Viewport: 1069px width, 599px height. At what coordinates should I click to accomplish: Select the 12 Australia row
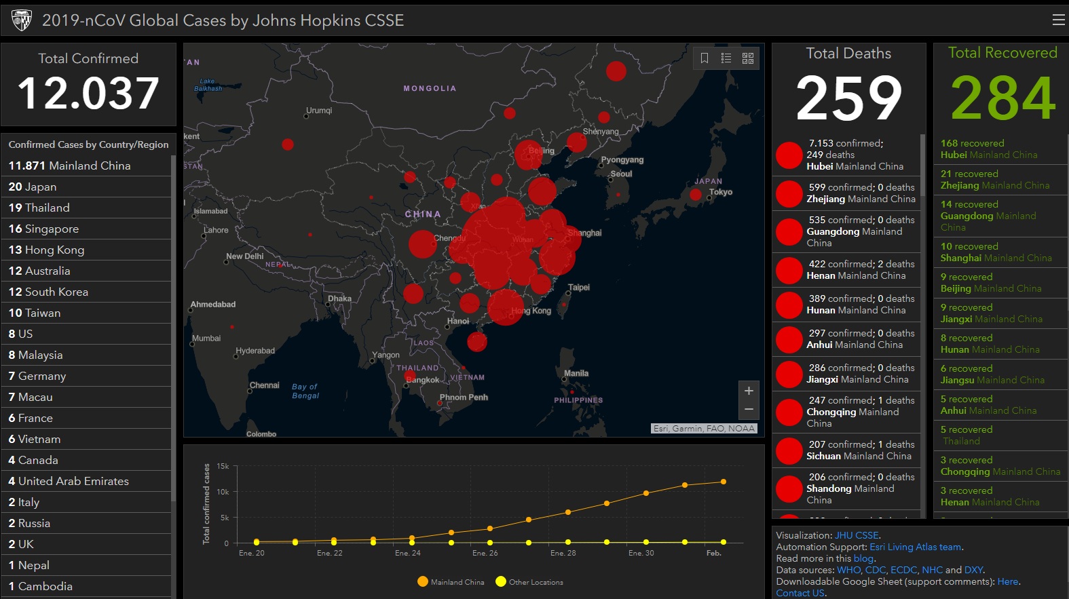pos(86,271)
